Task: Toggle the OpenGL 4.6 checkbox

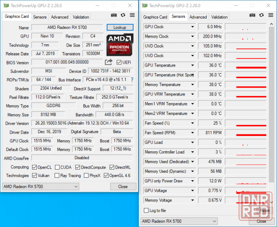Action: coord(106,176)
